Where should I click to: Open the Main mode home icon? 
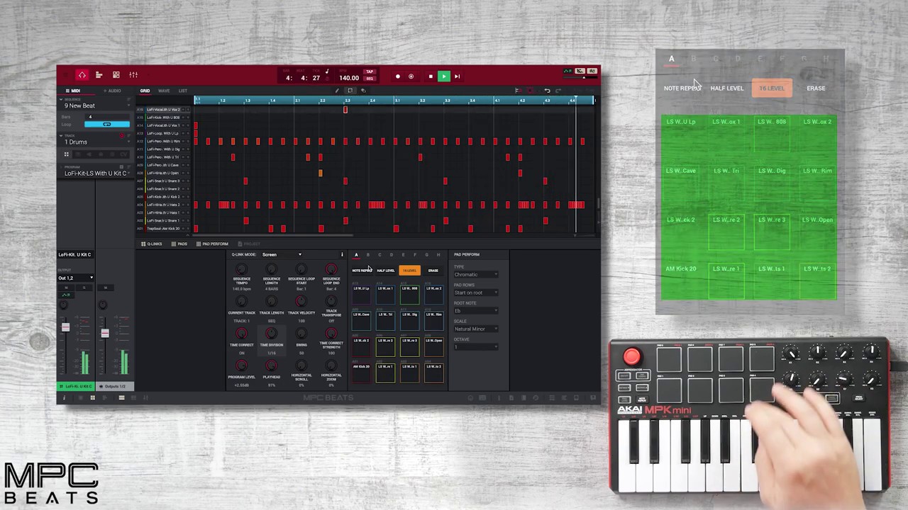point(82,74)
